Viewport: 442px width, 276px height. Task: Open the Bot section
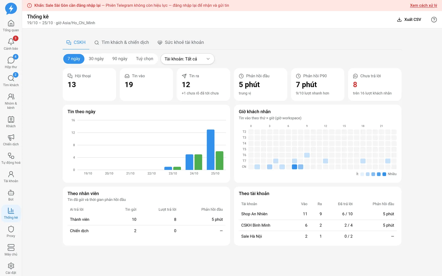(11, 195)
